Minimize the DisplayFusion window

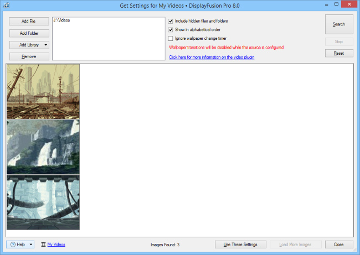[x=326, y=4]
